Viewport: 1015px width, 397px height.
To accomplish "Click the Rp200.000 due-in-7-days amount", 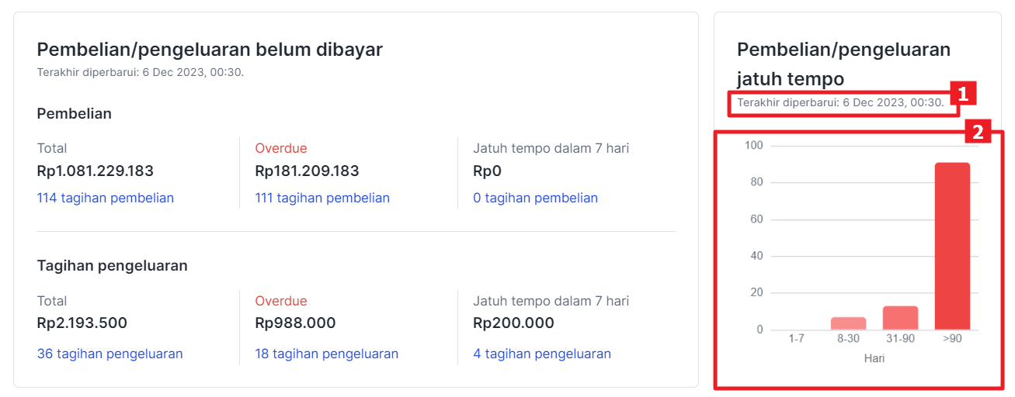I will coord(514,323).
